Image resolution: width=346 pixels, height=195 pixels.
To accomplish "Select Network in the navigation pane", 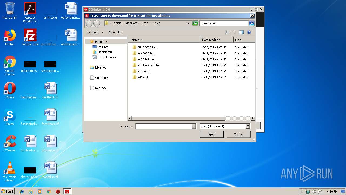I will [98, 88].
